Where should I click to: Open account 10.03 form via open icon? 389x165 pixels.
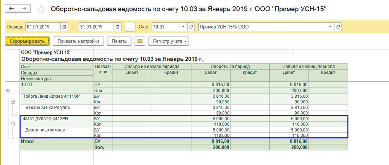pos(191,27)
